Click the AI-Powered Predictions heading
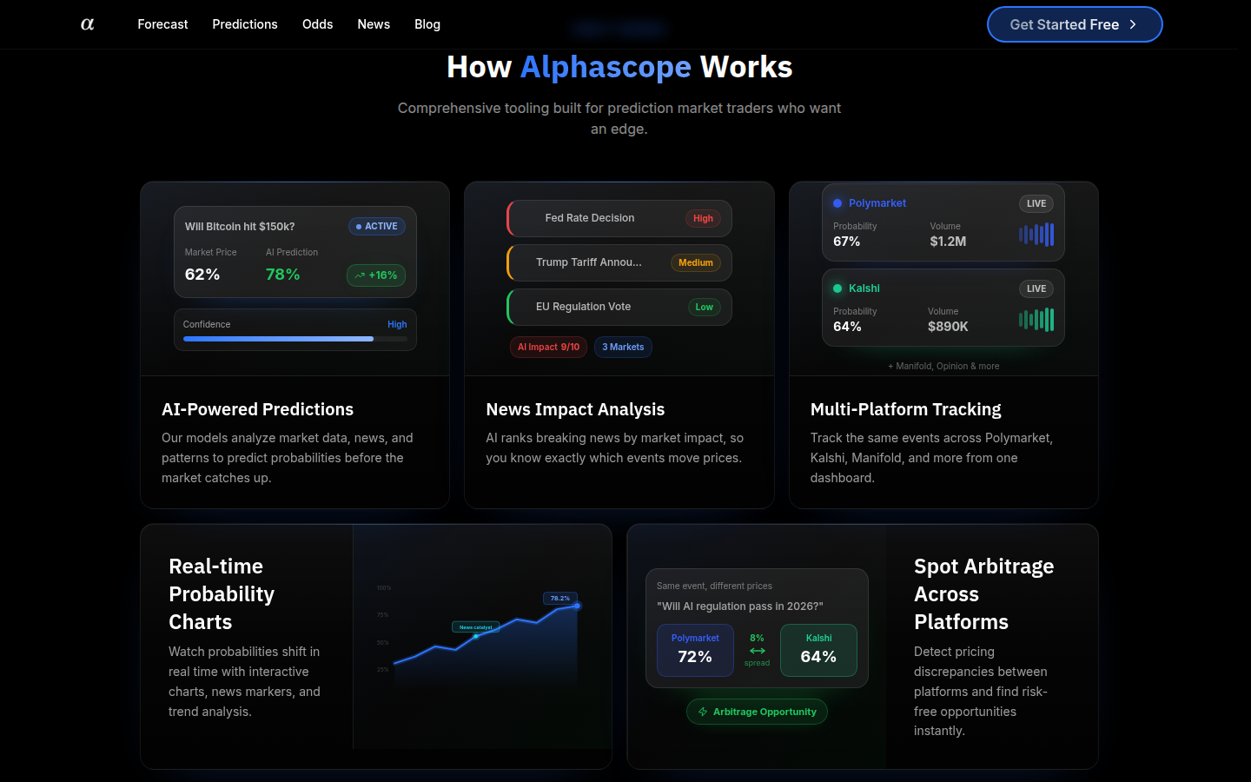Viewport: 1251px width, 782px height. click(257, 409)
